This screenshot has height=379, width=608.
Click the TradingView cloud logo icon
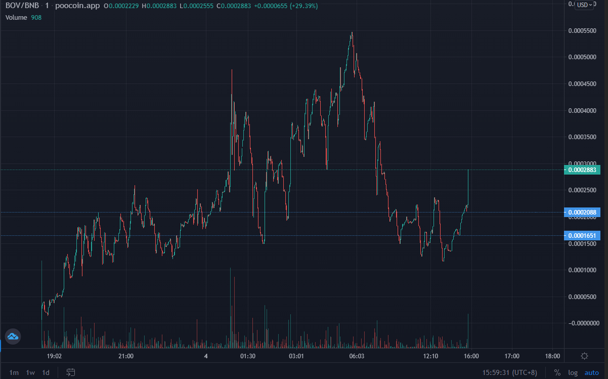point(12,336)
